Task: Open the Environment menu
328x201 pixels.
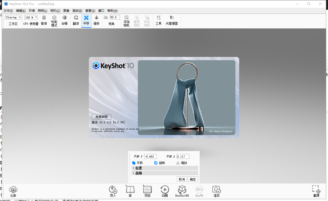Action: [x=32, y=11]
